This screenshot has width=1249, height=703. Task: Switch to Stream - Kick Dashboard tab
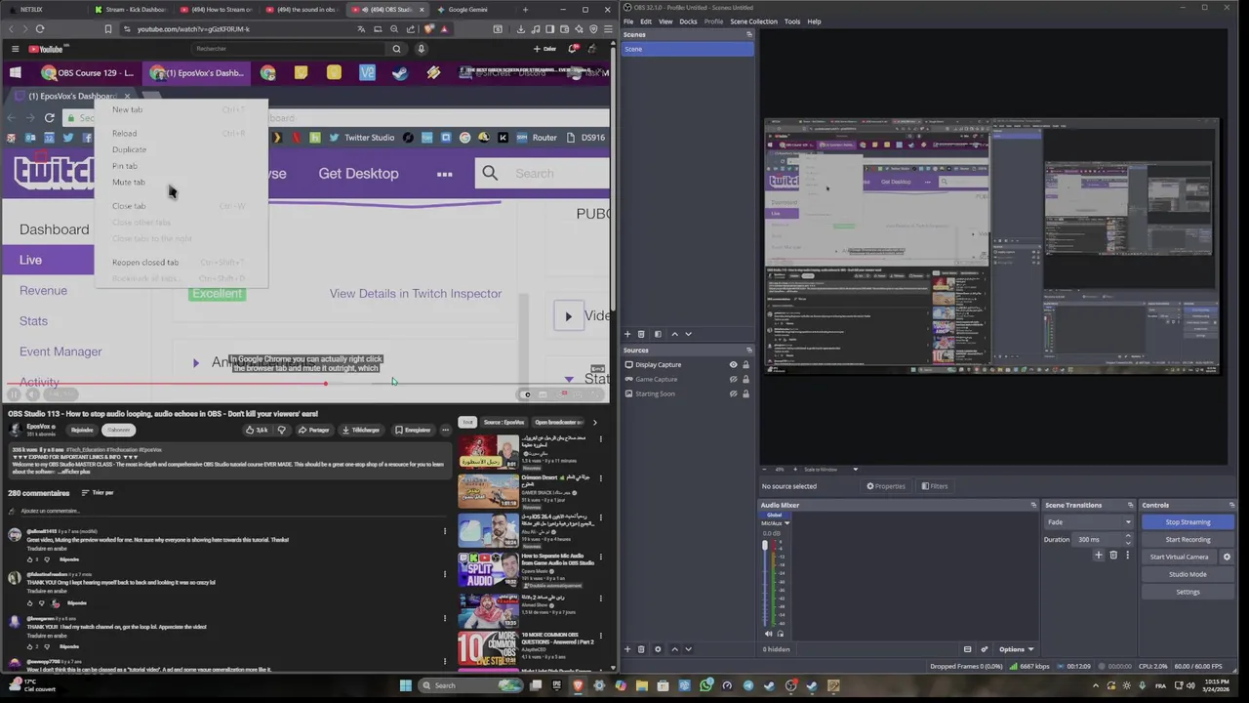[x=132, y=10]
